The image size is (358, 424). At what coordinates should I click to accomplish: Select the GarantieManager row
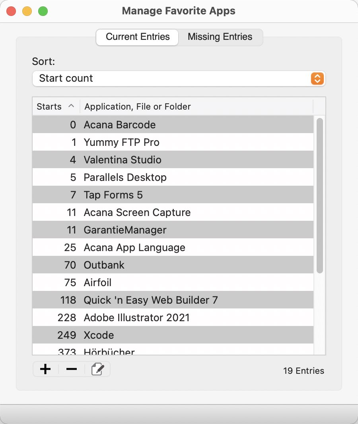[173, 230]
